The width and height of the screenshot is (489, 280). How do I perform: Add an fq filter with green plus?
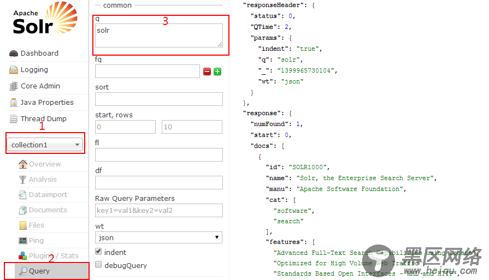point(217,72)
